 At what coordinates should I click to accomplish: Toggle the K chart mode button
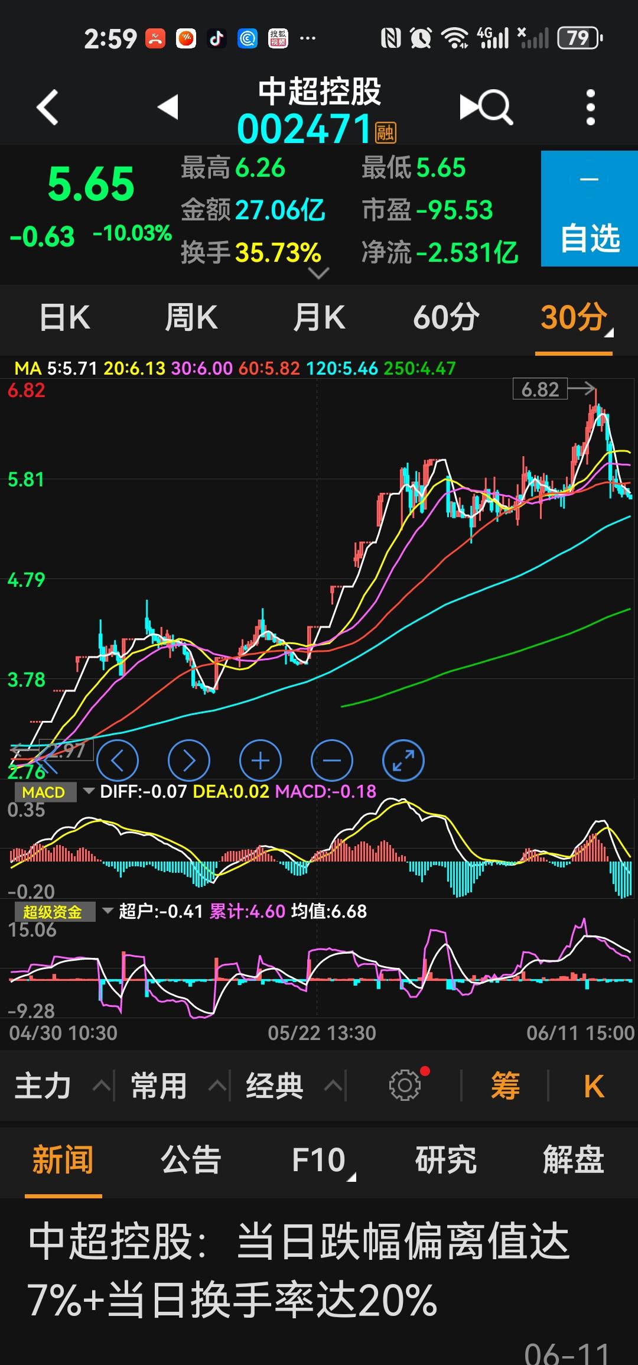coord(593,1086)
